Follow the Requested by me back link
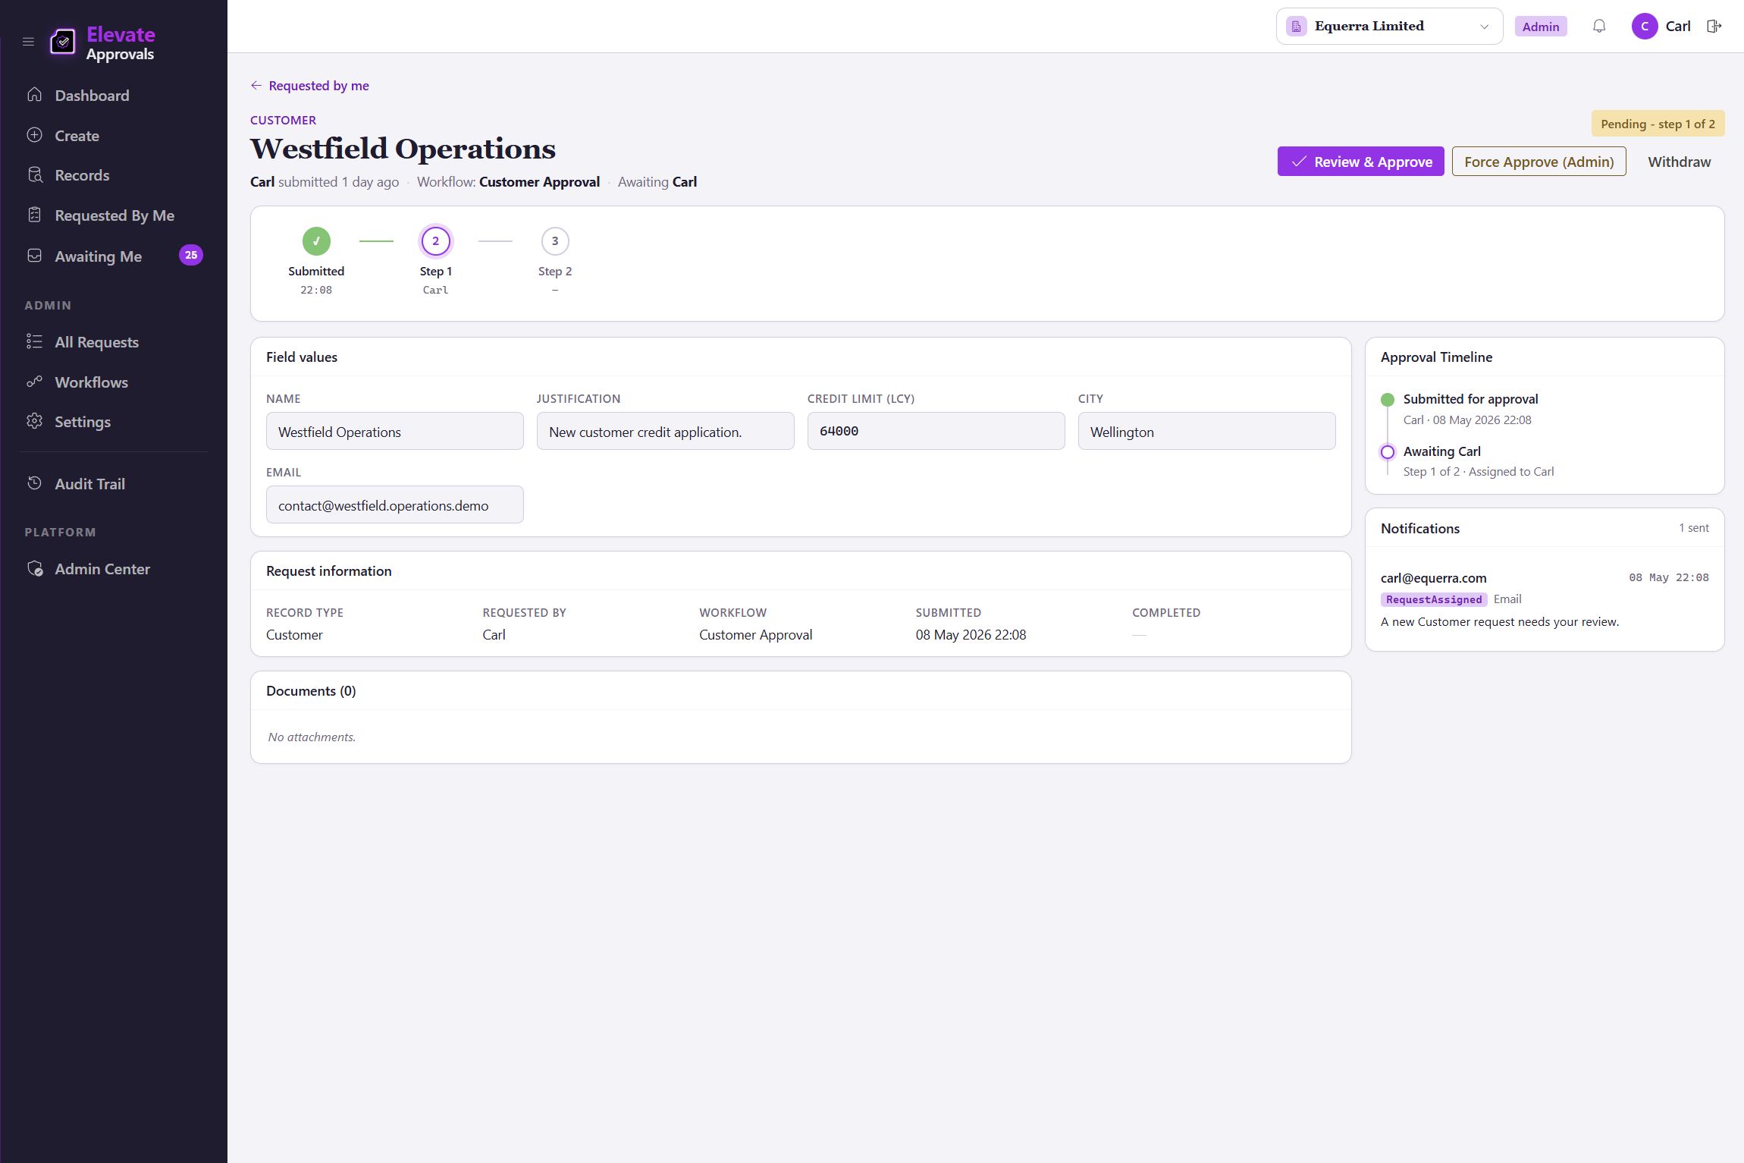The width and height of the screenshot is (1744, 1163). point(309,86)
